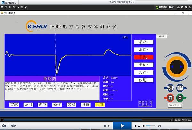Click the lightbulb icon in top toolbar
Viewport: 192px width, 130px height.
26,7
